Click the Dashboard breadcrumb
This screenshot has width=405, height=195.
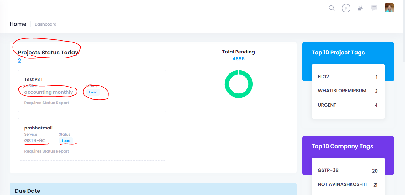point(45,24)
